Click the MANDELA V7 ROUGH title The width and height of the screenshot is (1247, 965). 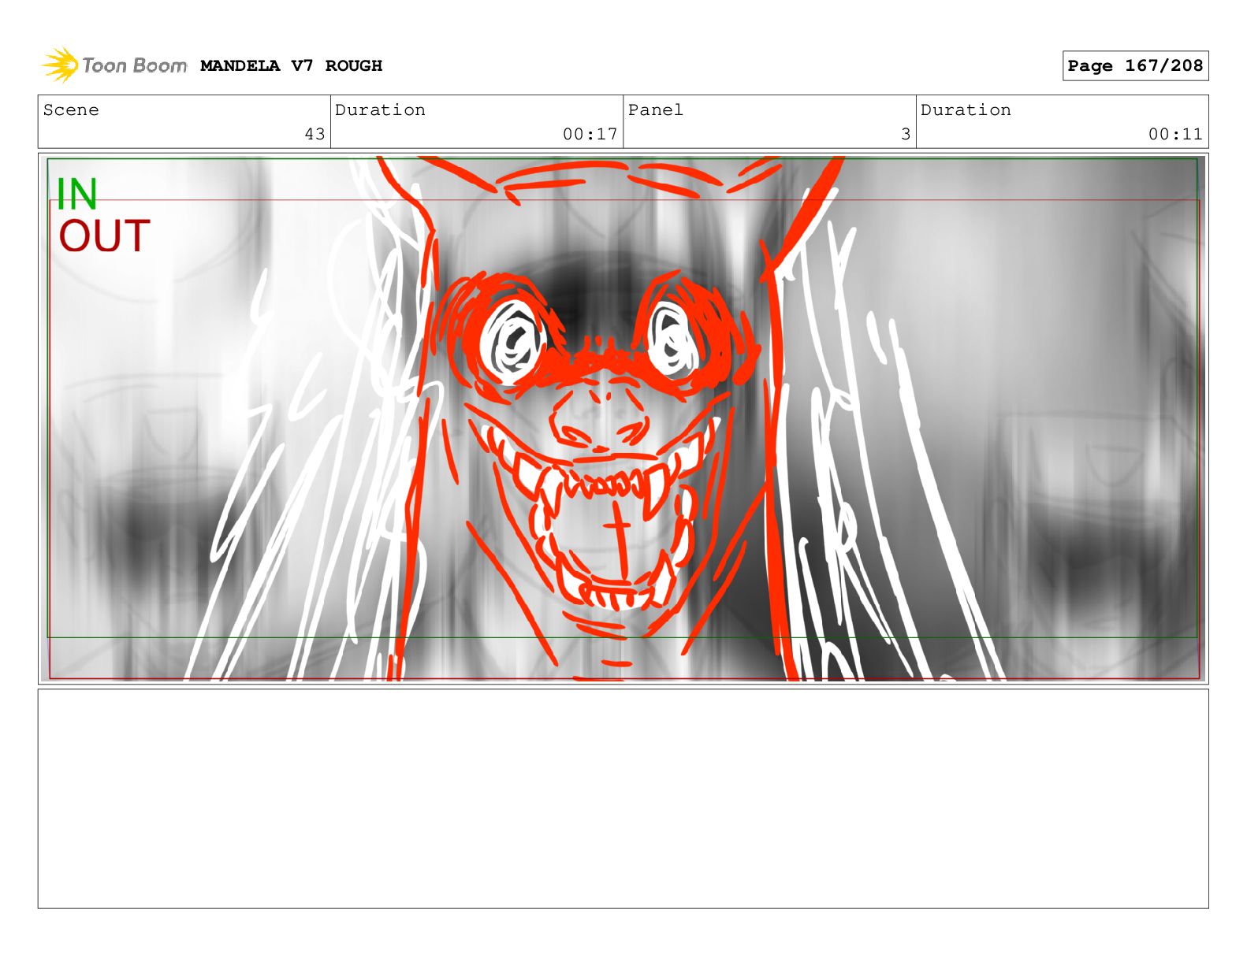[x=291, y=66]
